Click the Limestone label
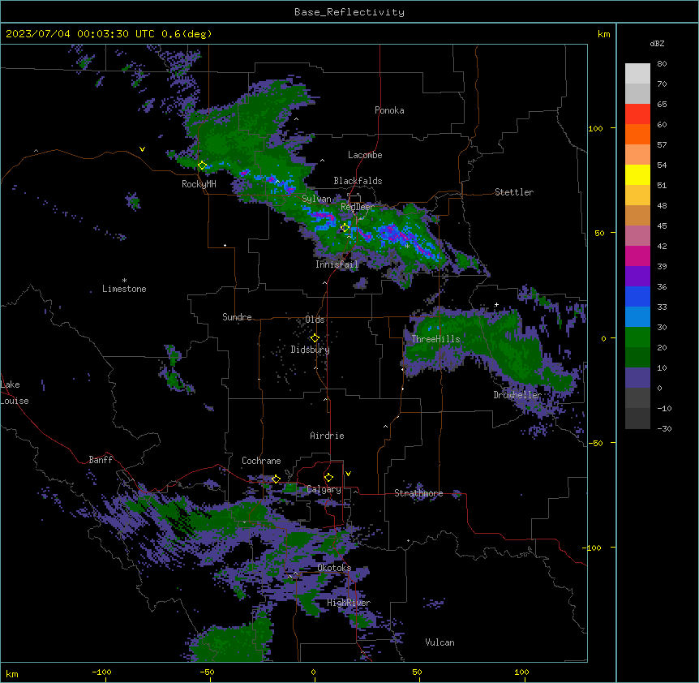This screenshot has width=699, height=683. pos(124,289)
